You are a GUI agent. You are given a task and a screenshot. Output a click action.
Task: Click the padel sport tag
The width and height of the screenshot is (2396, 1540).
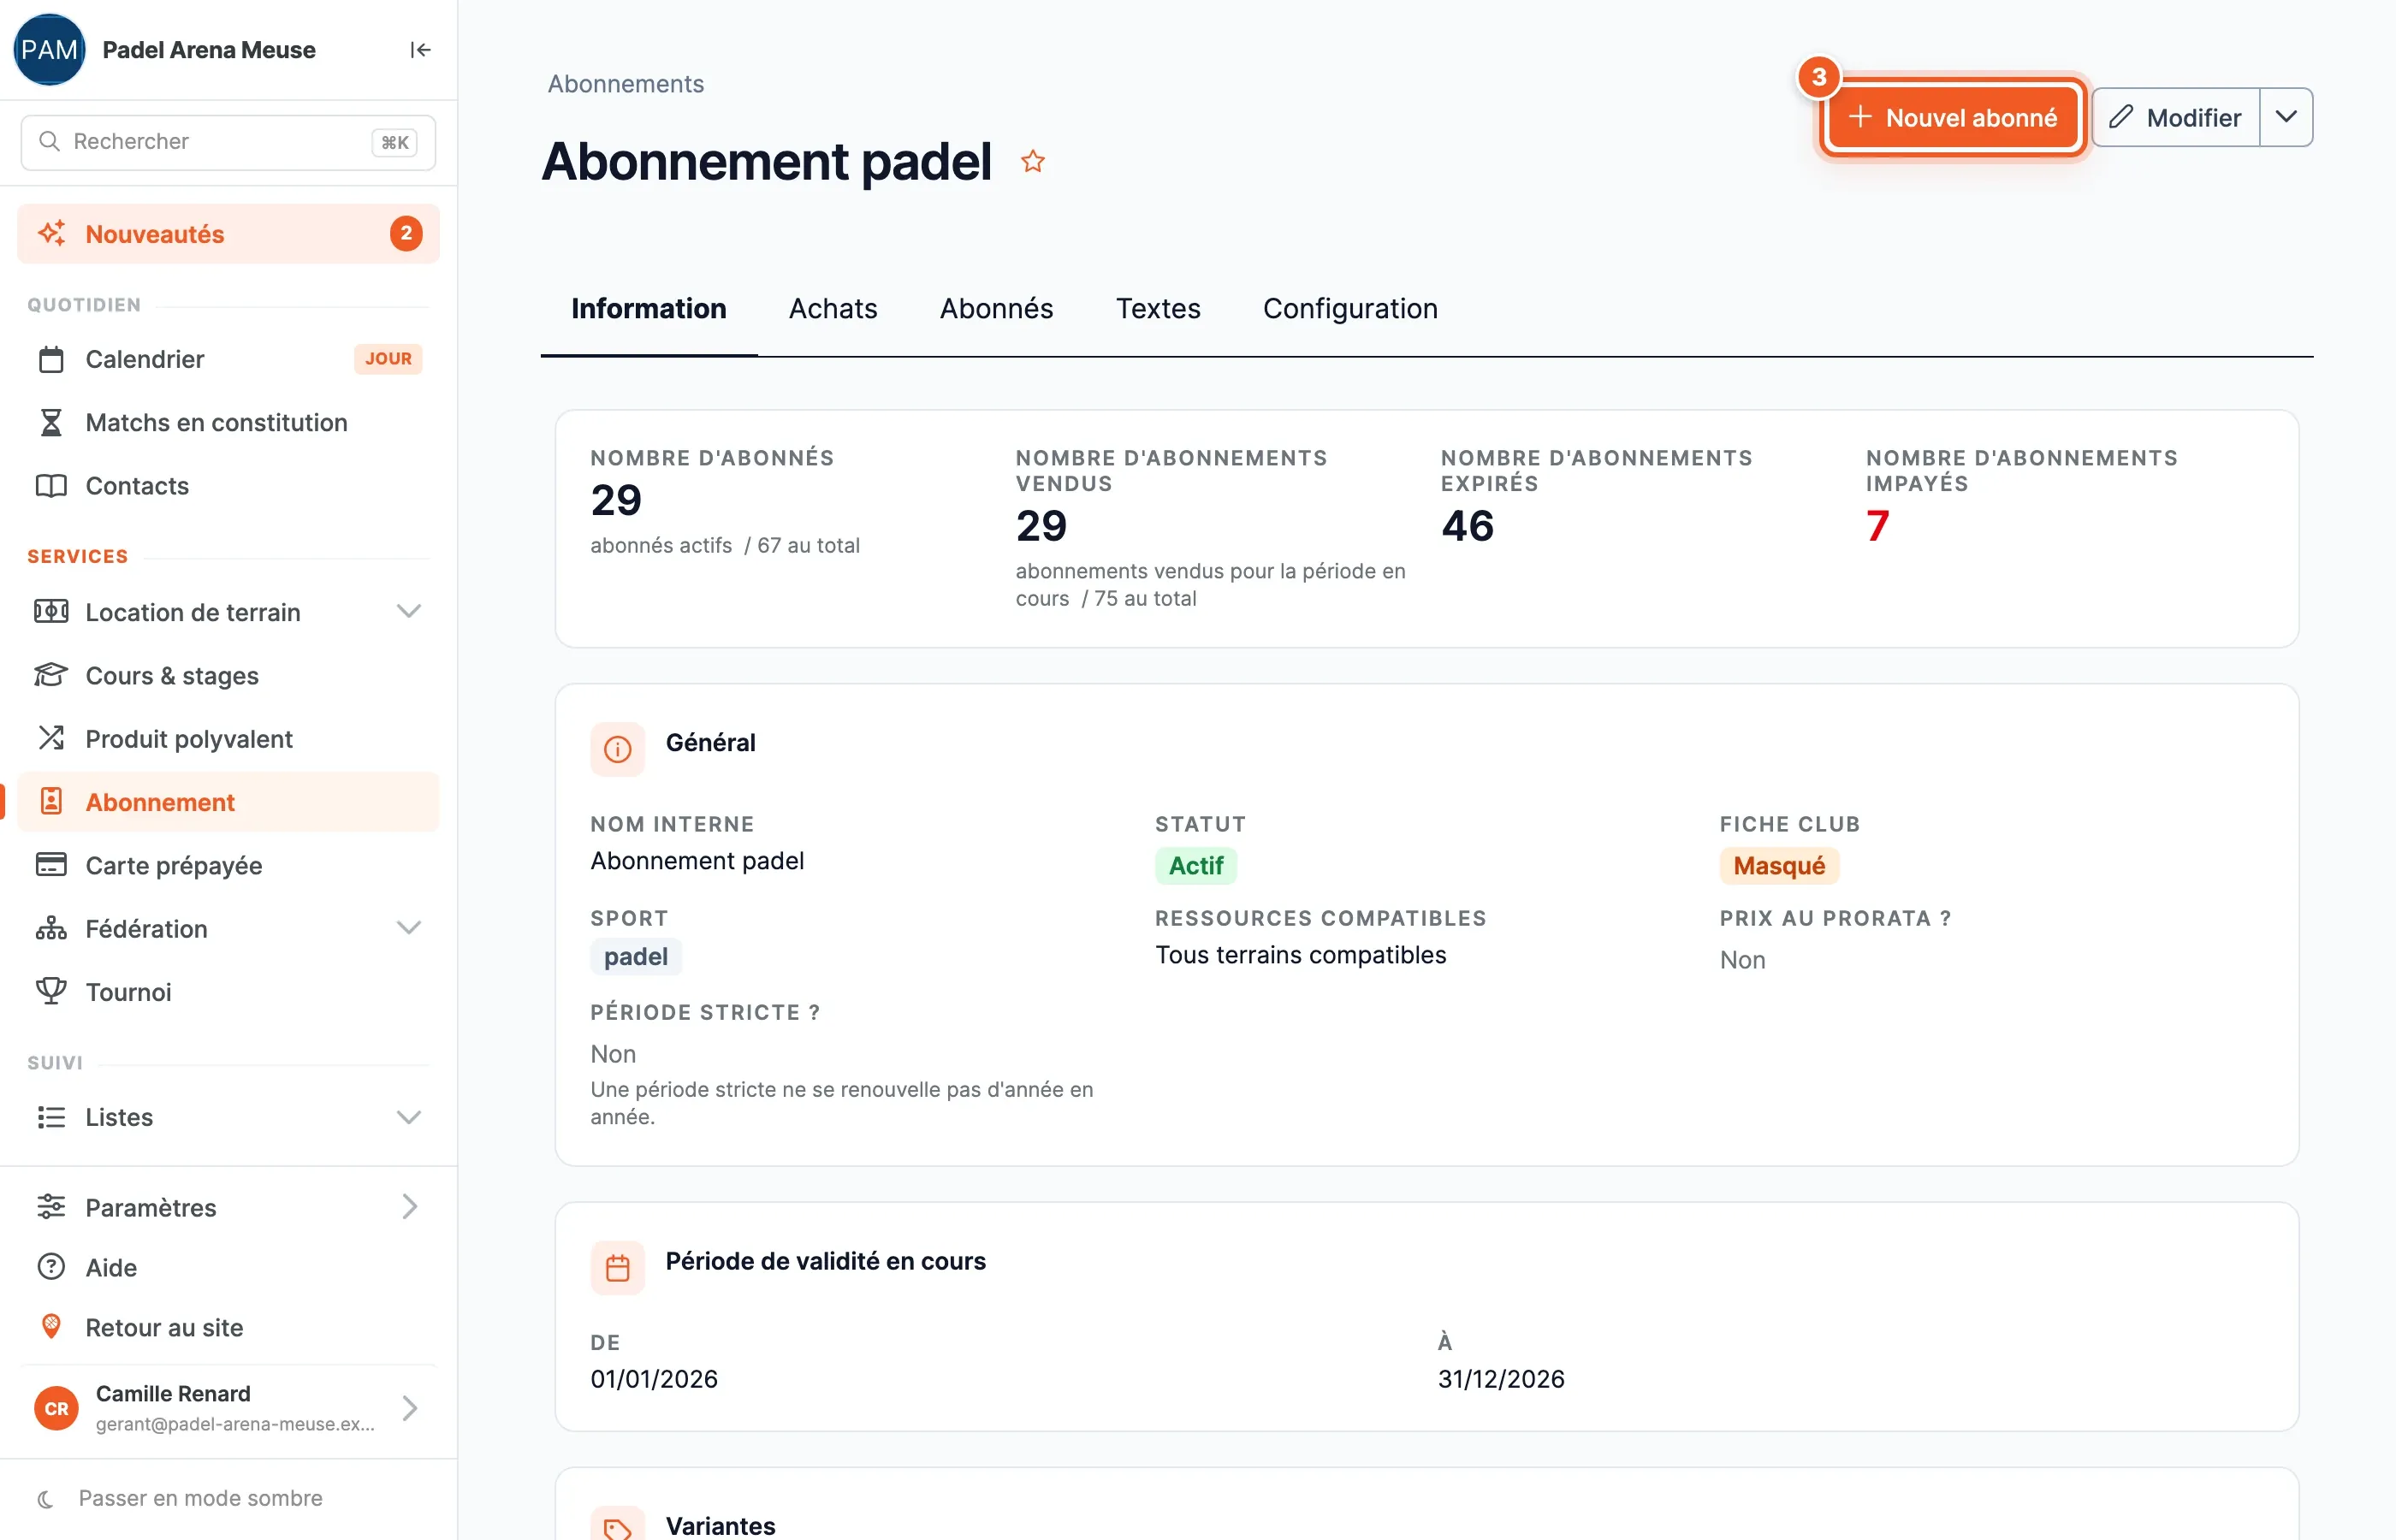click(x=636, y=957)
